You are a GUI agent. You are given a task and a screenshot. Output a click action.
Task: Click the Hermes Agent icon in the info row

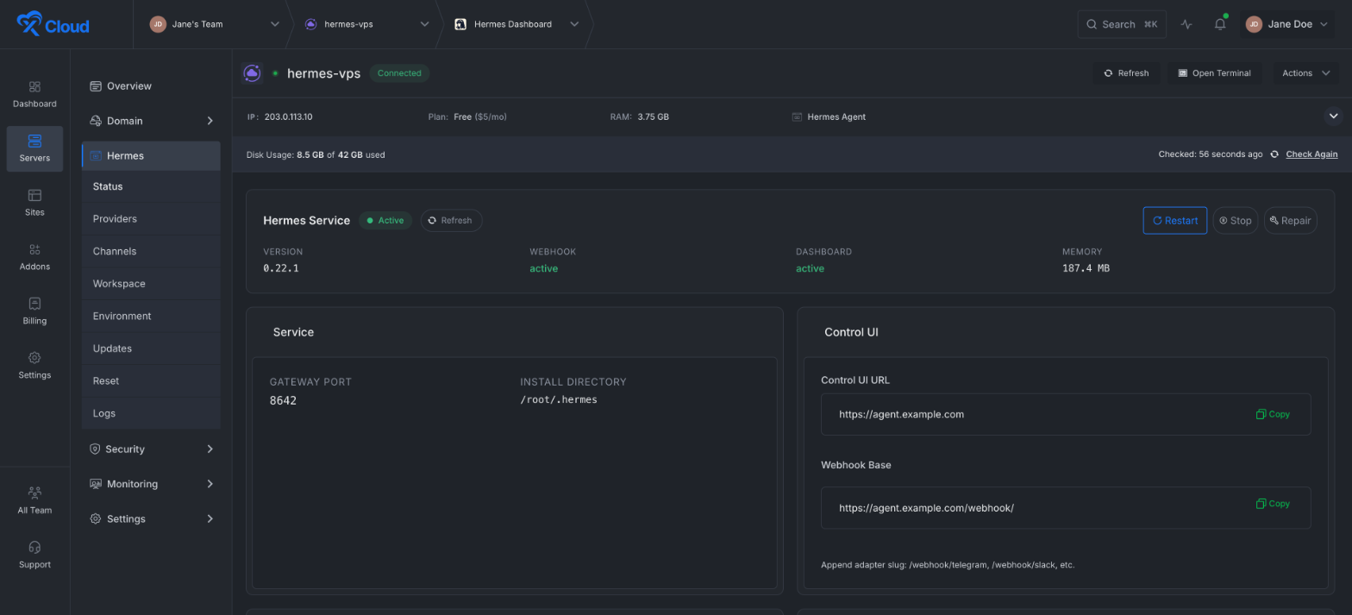pyautogui.click(x=797, y=116)
